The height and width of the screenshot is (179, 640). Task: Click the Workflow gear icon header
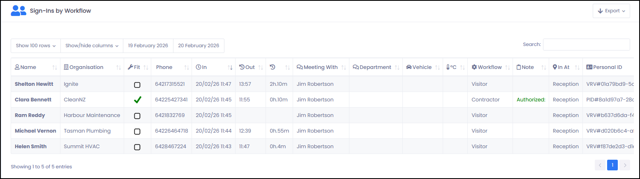tap(474, 67)
